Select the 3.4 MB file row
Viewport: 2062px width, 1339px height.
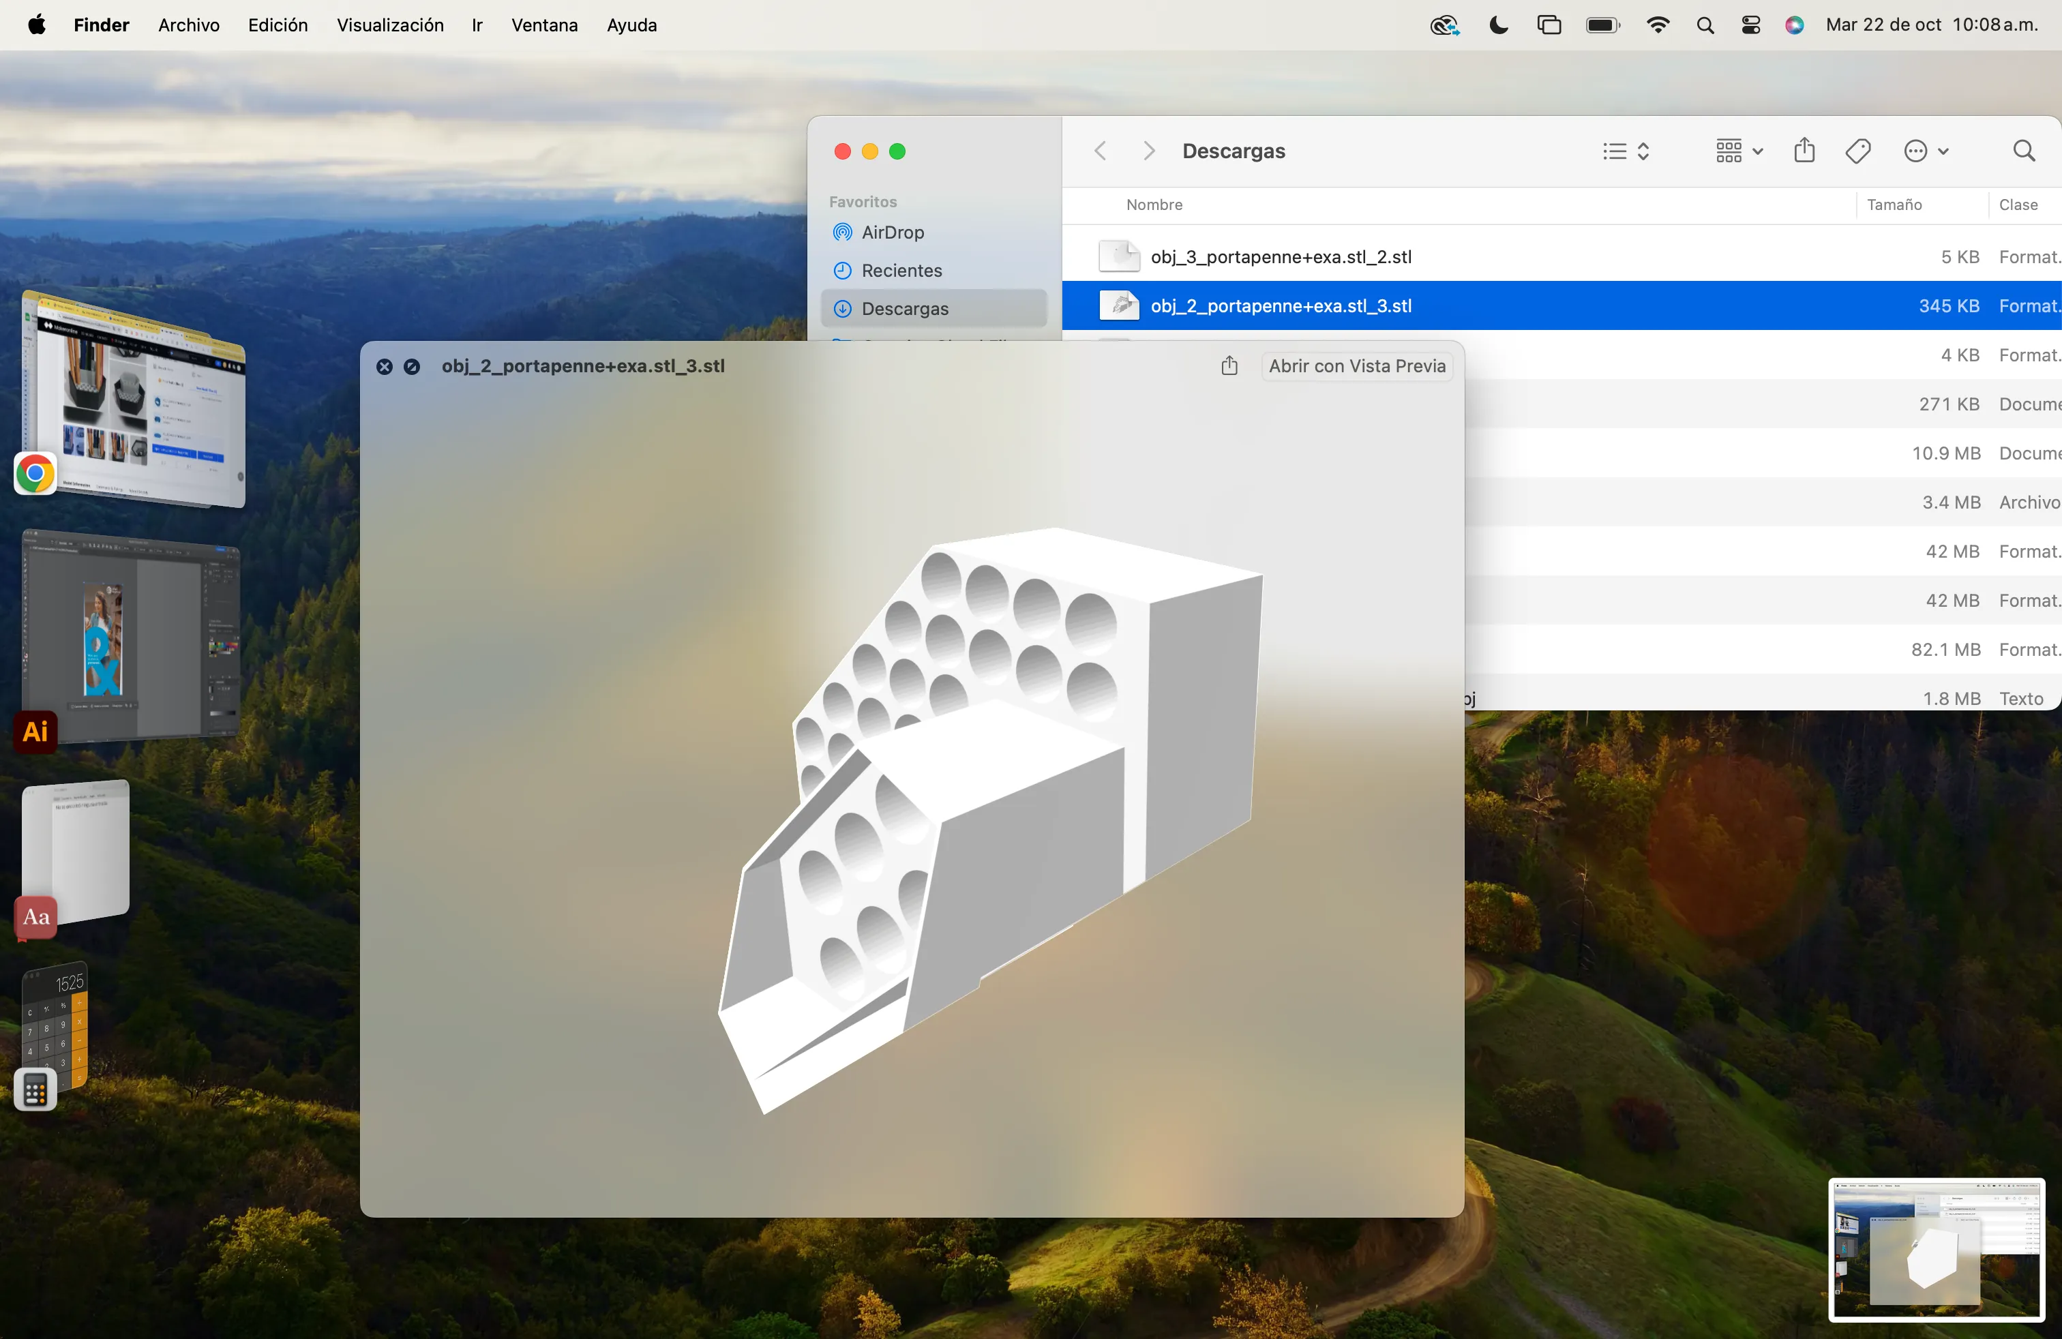(x=1762, y=502)
